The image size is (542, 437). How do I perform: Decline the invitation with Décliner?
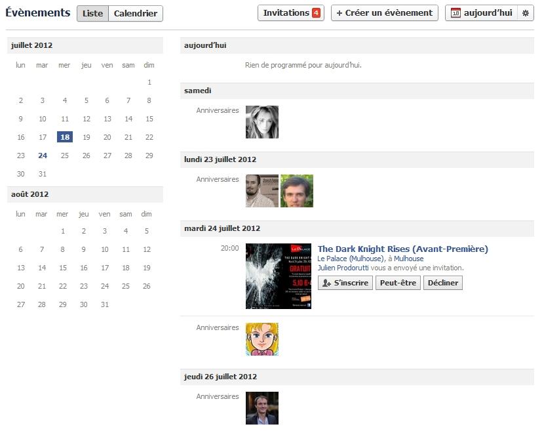click(x=442, y=283)
